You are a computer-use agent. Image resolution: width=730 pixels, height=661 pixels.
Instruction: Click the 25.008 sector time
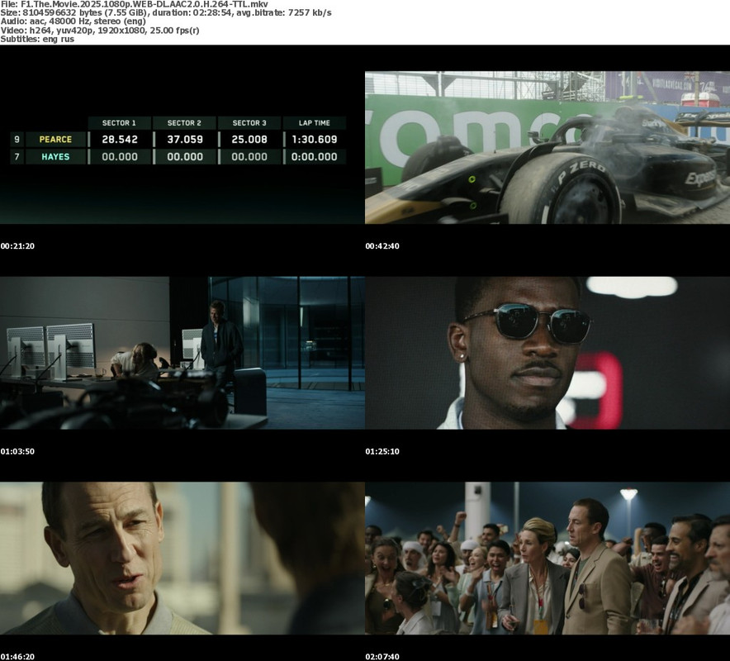(249, 140)
